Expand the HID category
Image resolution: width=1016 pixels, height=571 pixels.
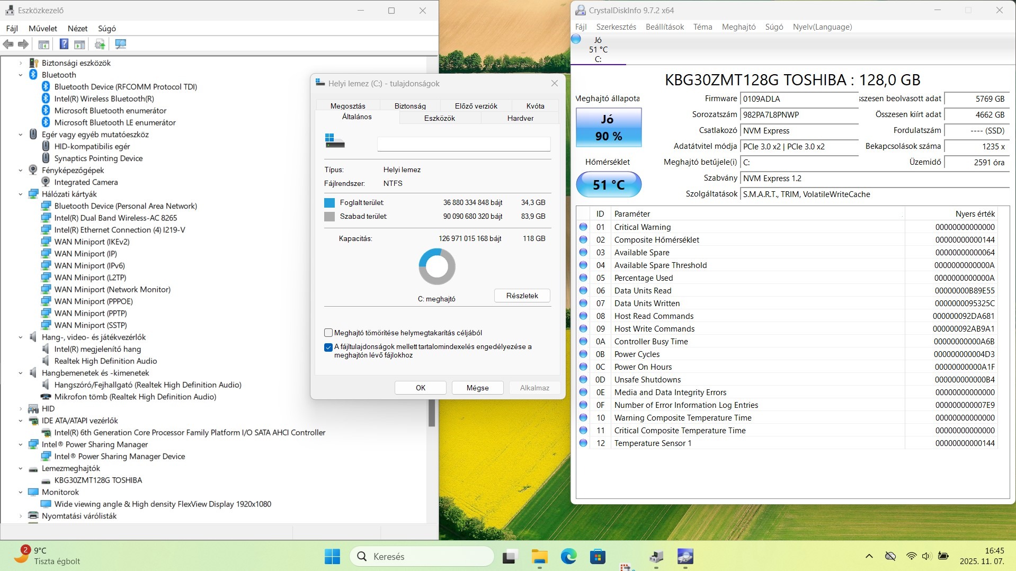[x=21, y=409]
